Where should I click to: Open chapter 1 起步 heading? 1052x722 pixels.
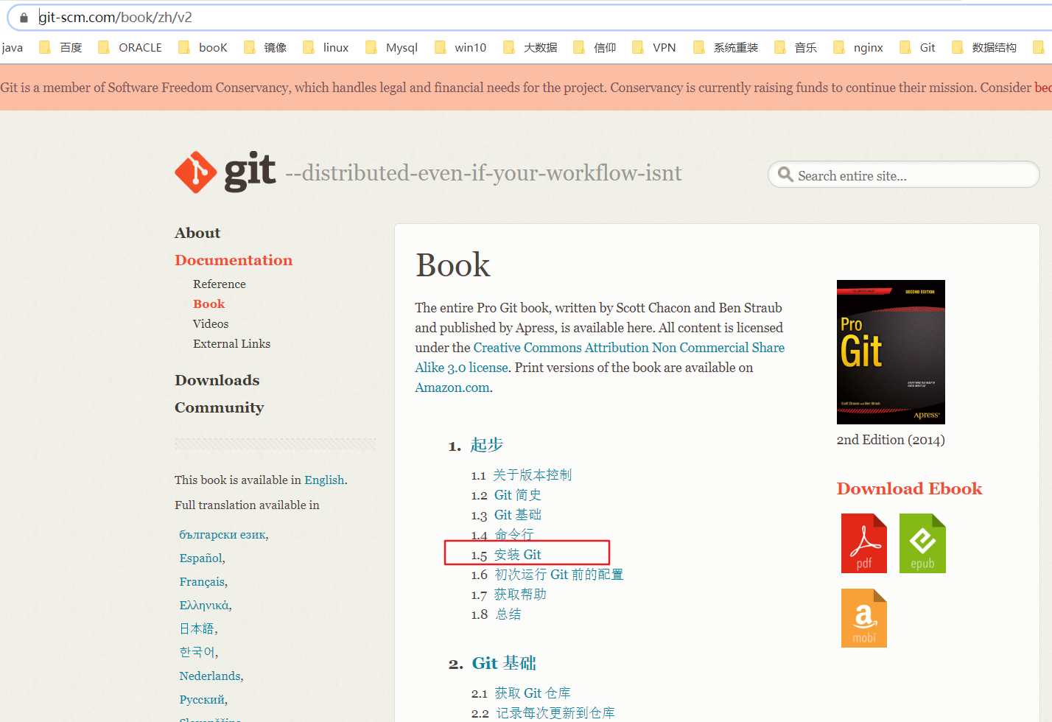point(487,445)
